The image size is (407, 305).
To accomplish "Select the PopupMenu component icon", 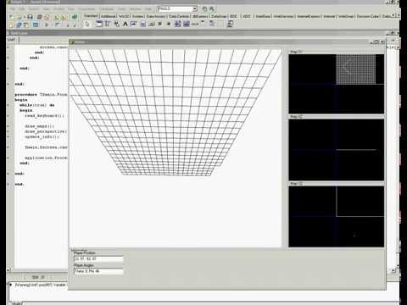I will coord(116,24).
